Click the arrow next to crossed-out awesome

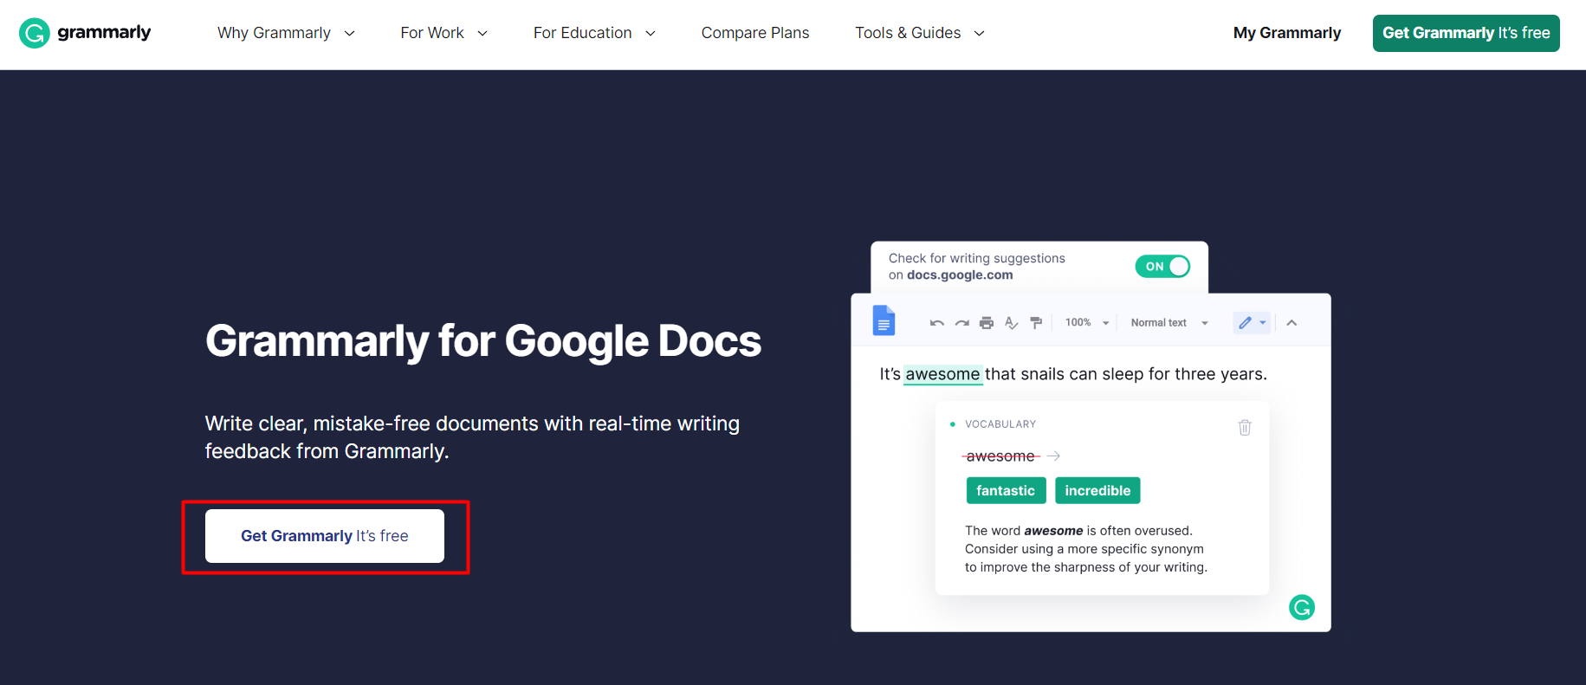tap(1053, 456)
